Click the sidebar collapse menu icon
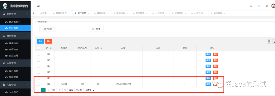Screen dimensions: 275x96 tap(38, 6)
